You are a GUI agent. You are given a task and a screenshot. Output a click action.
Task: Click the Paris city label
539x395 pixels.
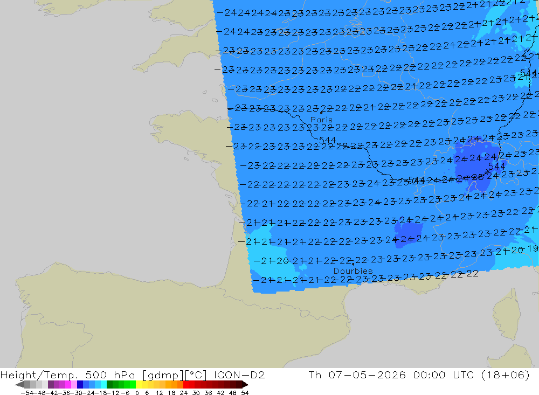321,120
